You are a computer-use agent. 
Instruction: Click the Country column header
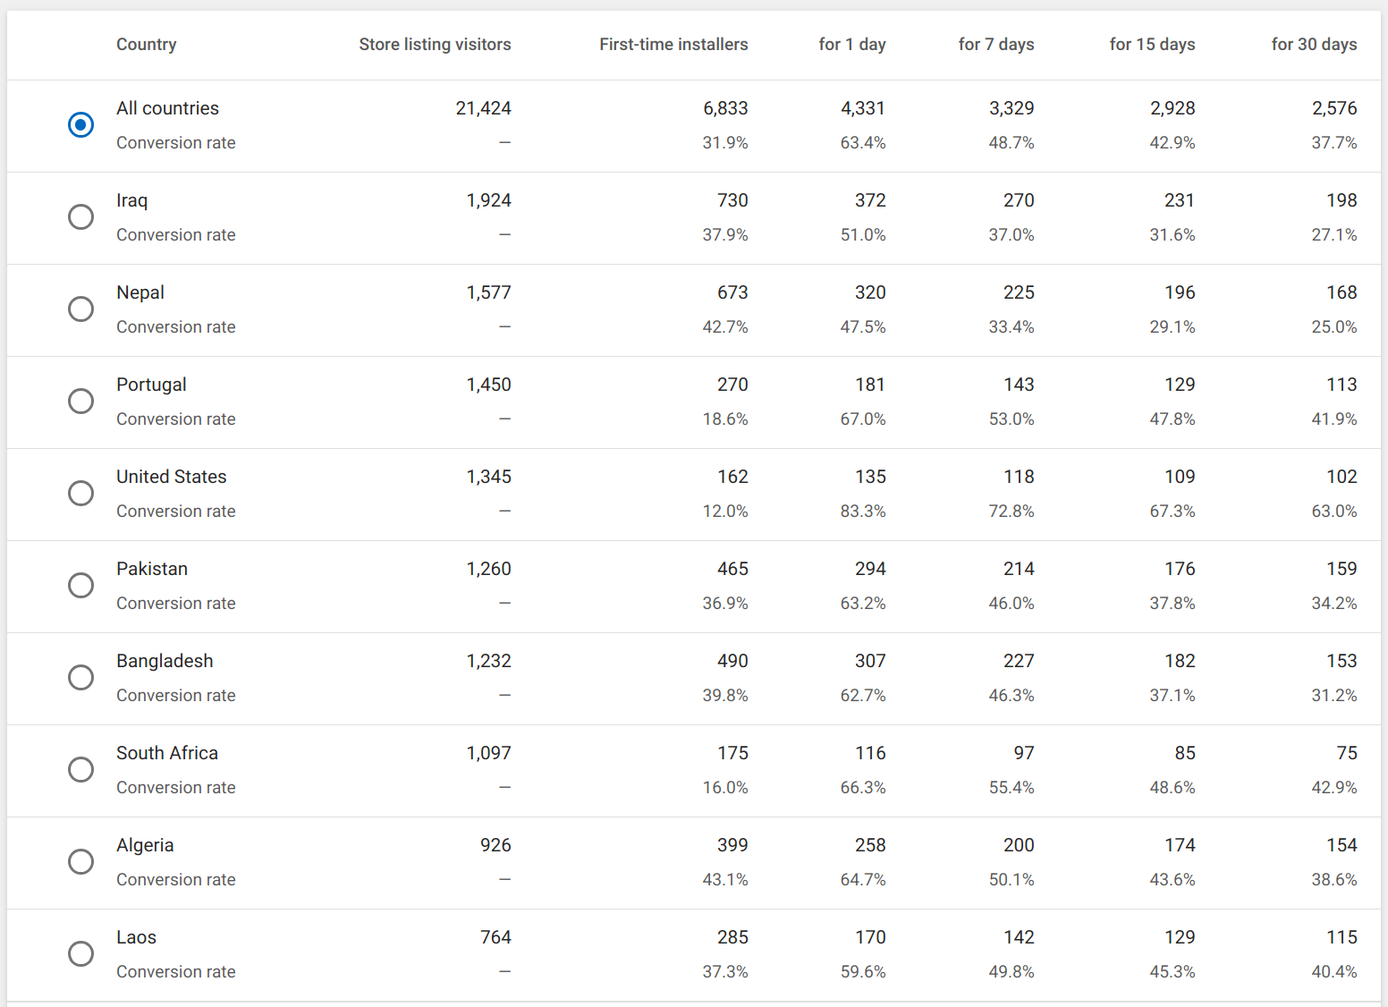click(x=147, y=45)
